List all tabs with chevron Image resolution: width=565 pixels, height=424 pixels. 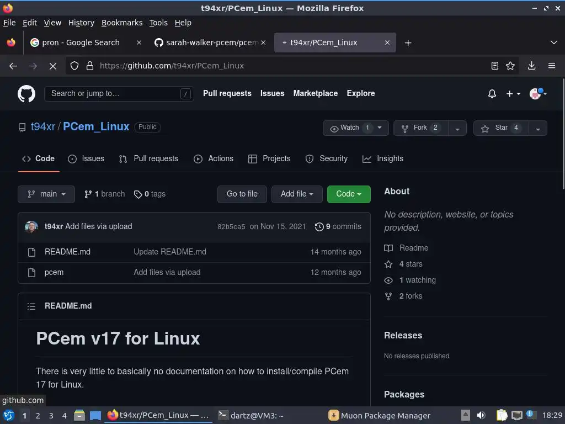click(x=554, y=43)
